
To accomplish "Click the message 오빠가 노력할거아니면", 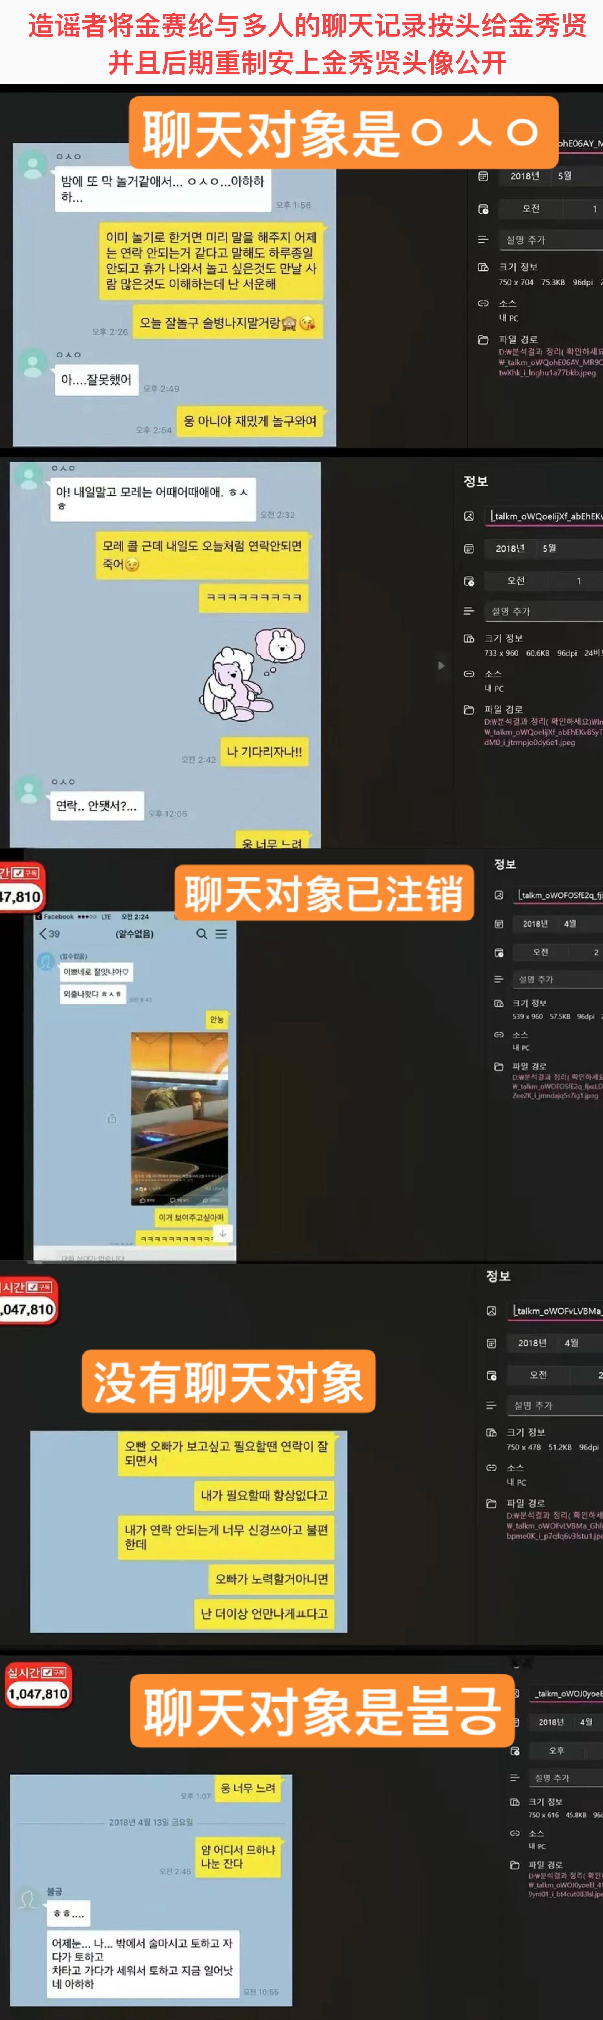I will click(x=271, y=1579).
